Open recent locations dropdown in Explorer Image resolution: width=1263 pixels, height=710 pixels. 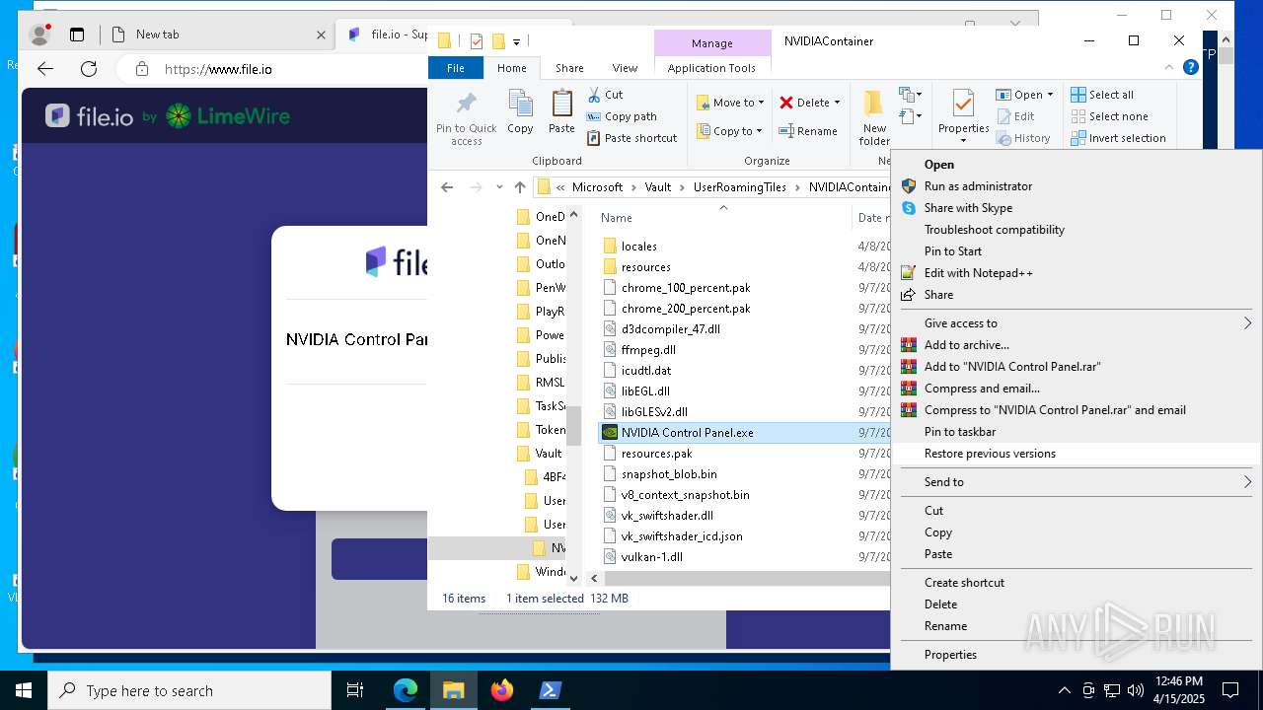click(499, 187)
